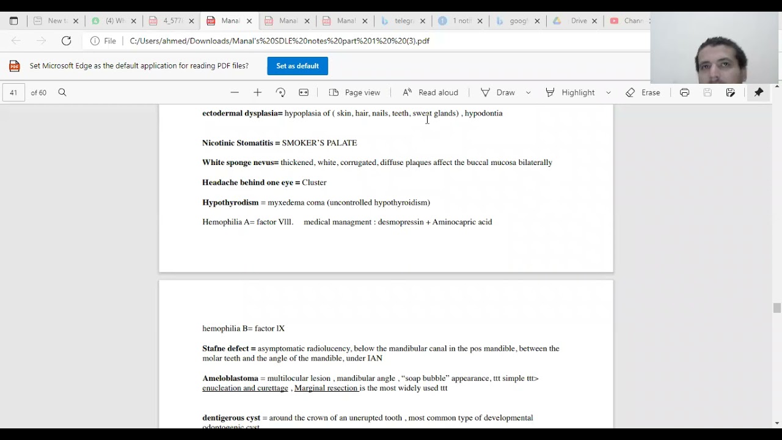Click the underlined text enucleation and curettage

(x=245, y=388)
